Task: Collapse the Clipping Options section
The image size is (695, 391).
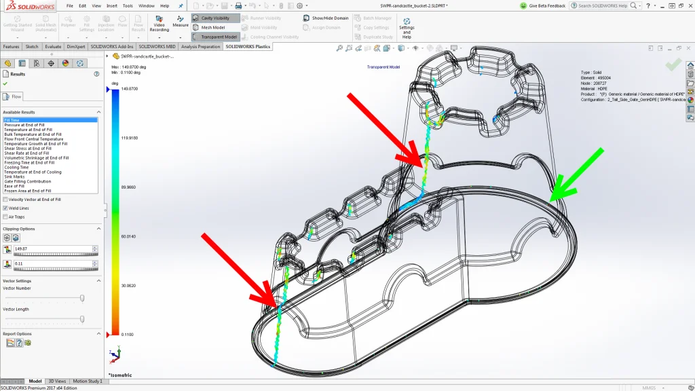Action: point(98,229)
